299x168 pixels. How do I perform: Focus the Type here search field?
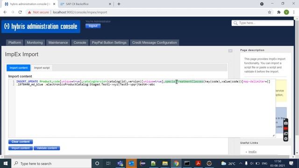click(x=263, y=23)
